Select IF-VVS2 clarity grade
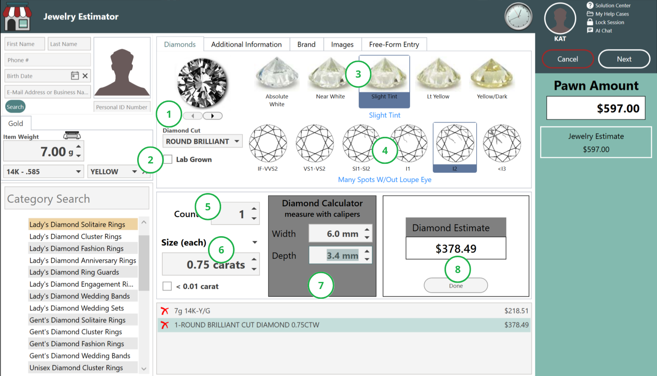 pyautogui.click(x=268, y=148)
